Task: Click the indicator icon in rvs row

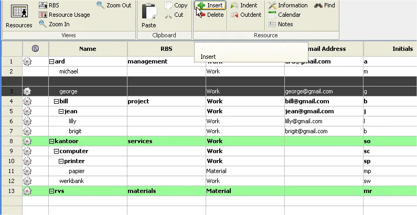Action: pos(27,191)
